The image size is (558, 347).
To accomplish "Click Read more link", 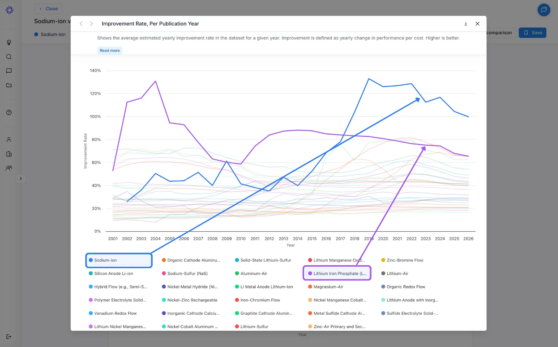I will click(x=110, y=50).
